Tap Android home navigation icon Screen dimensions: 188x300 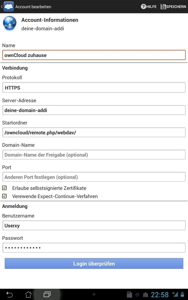pos(28,294)
